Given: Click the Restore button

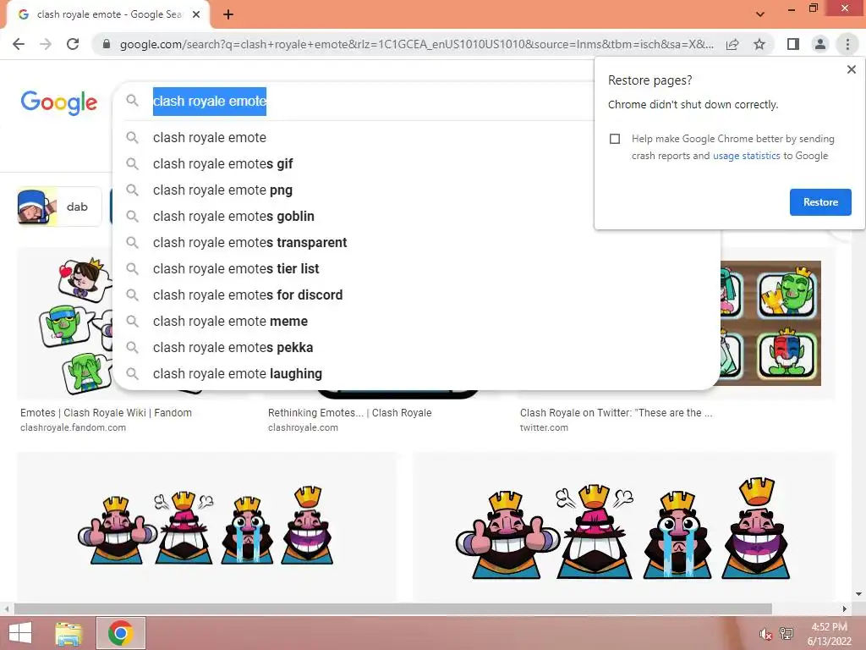Looking at the screenshot, I should point(820,202).
